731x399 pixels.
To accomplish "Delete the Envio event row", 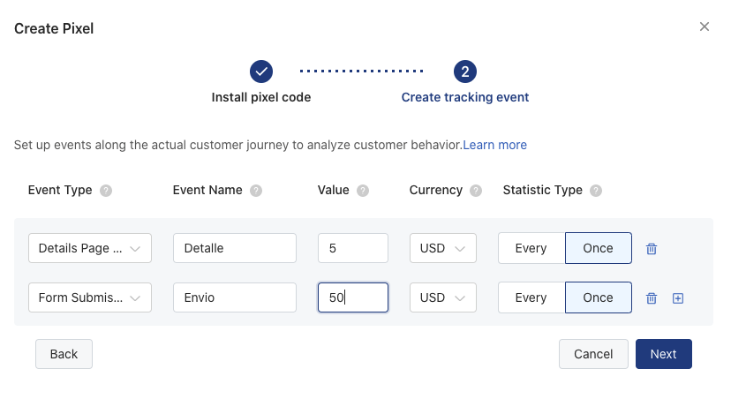I will point(652,297).
